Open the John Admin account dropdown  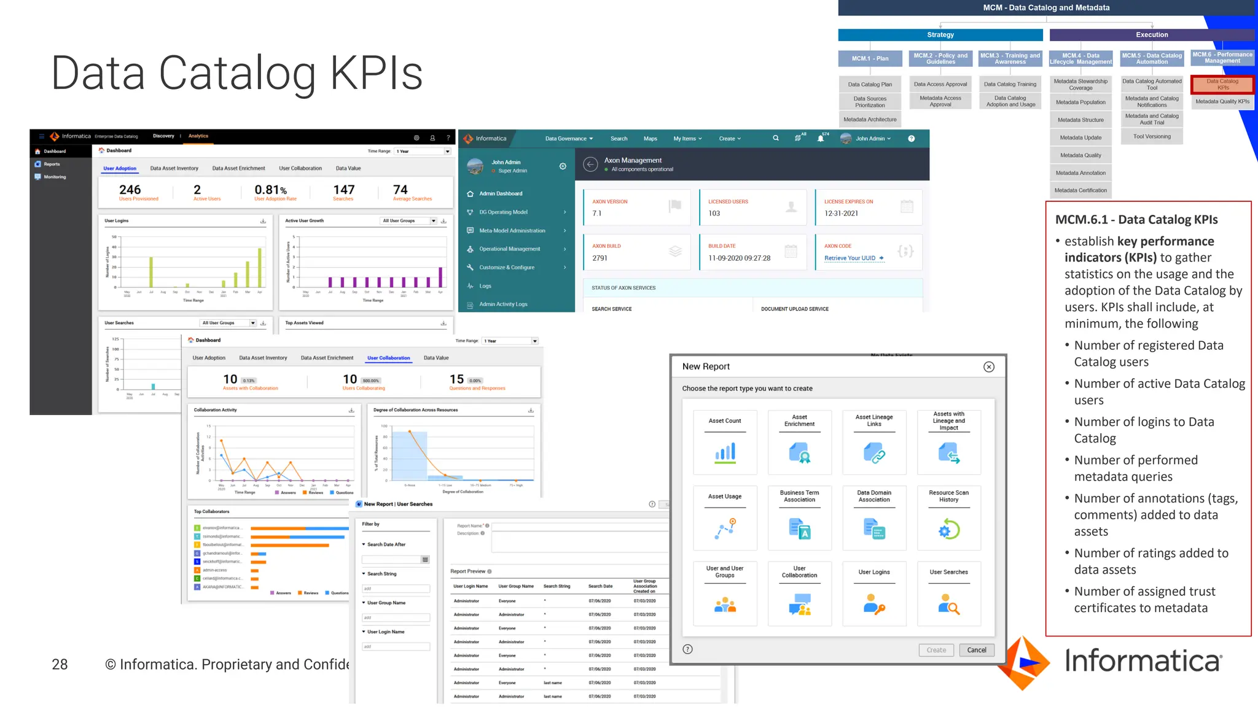873,139
